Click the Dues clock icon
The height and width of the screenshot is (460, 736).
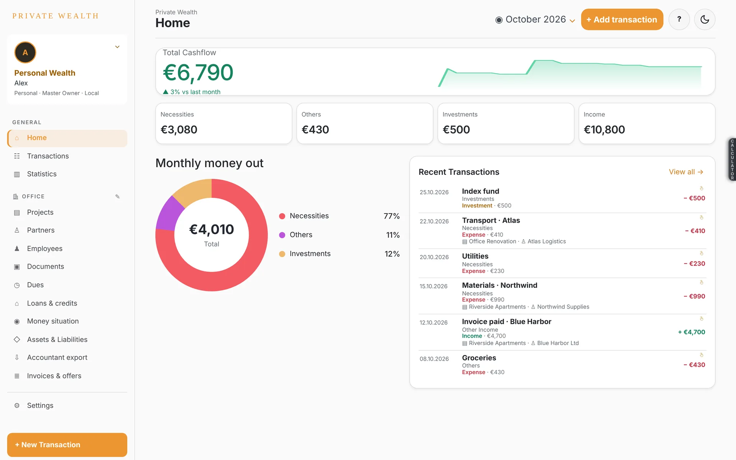coord(17,285)
